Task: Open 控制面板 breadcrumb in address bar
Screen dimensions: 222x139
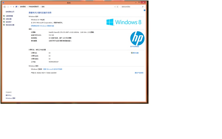Action: pyautogui.click(x=23, y=7)
